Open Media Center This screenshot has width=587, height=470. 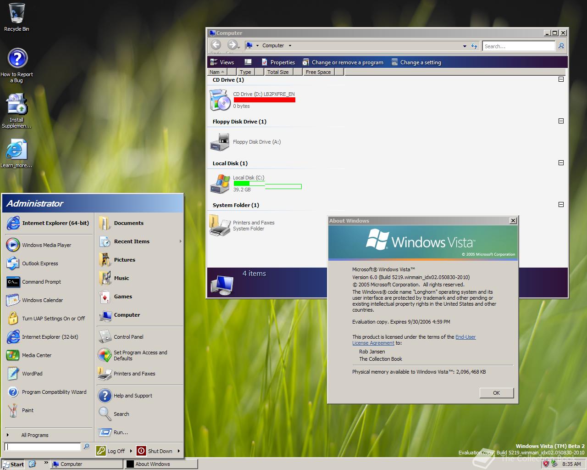(48, 355)
